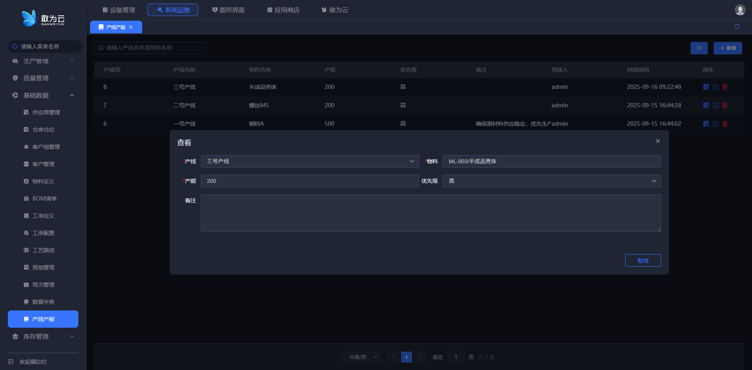Viewport: 752px width, 370px height.
Task: Open the 优先级 dropdown in dialog
Action: coord(551,181)
